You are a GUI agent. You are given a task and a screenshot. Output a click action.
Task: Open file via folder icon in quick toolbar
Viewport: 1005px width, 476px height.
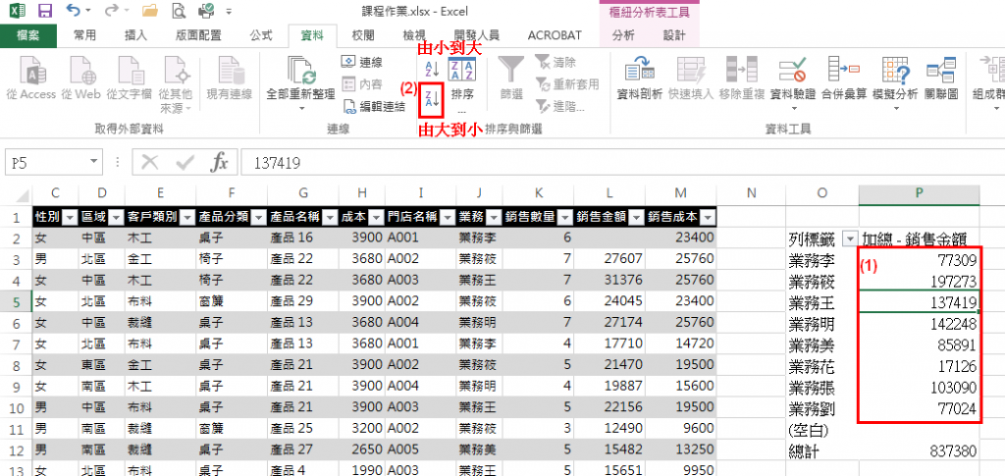(150, 11)
